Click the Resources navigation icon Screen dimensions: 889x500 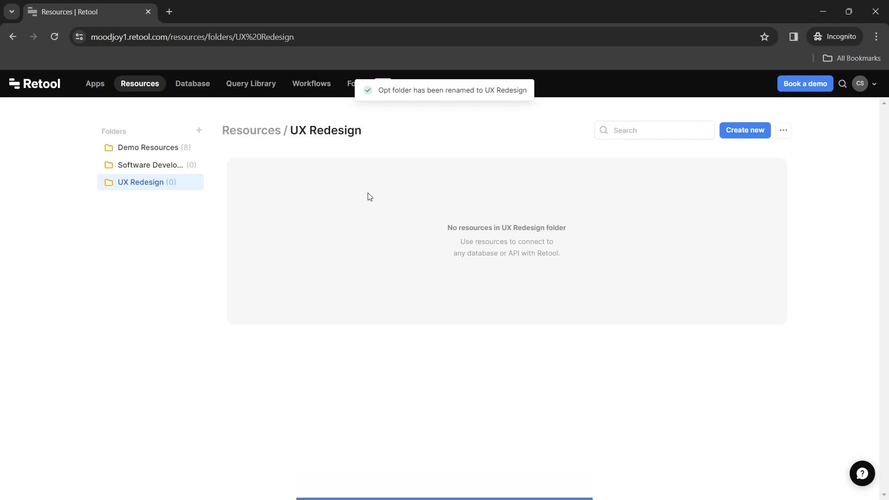(x=140, y=83)
